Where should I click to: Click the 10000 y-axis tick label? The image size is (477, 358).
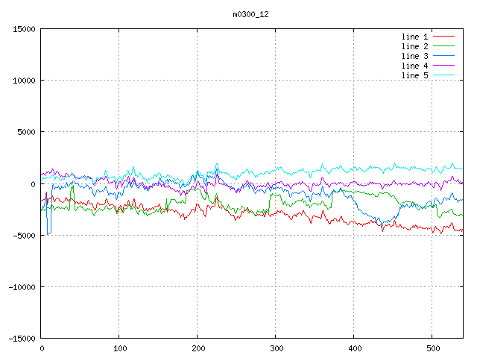[24, 81]
